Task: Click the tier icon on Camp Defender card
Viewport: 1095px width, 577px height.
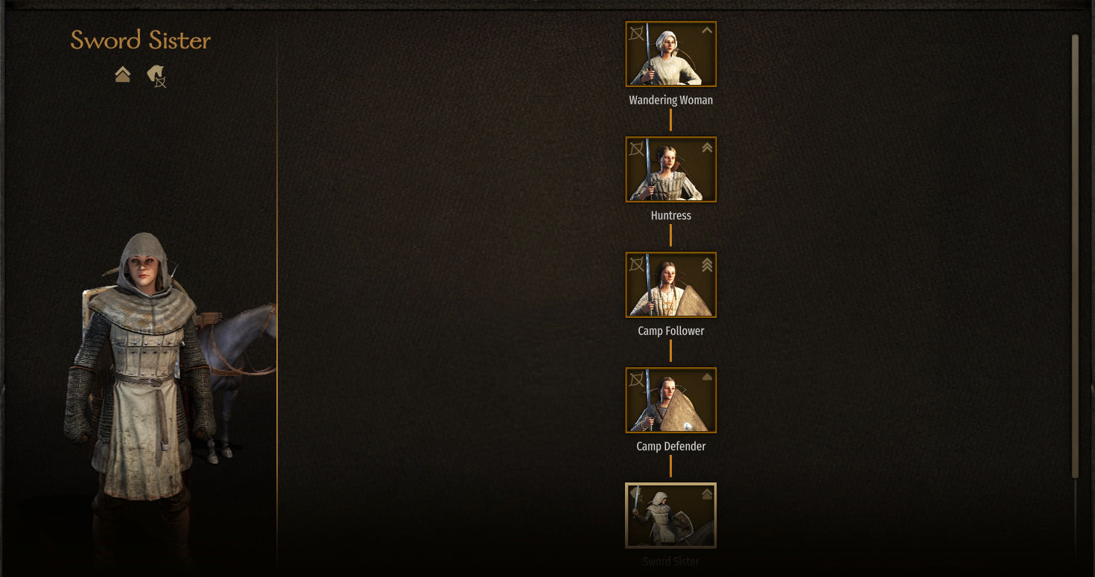Action: [x=707, y=378]
